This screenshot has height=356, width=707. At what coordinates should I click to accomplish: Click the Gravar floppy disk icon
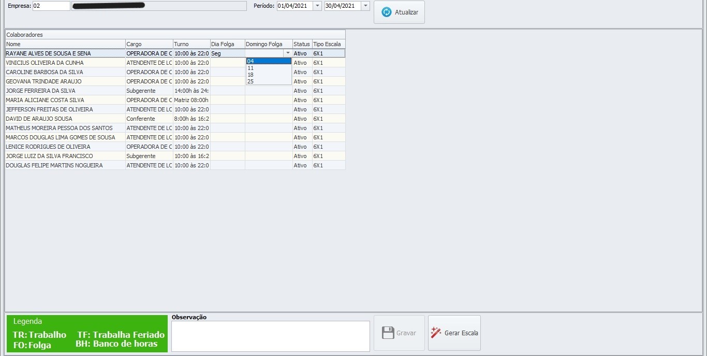388,333
